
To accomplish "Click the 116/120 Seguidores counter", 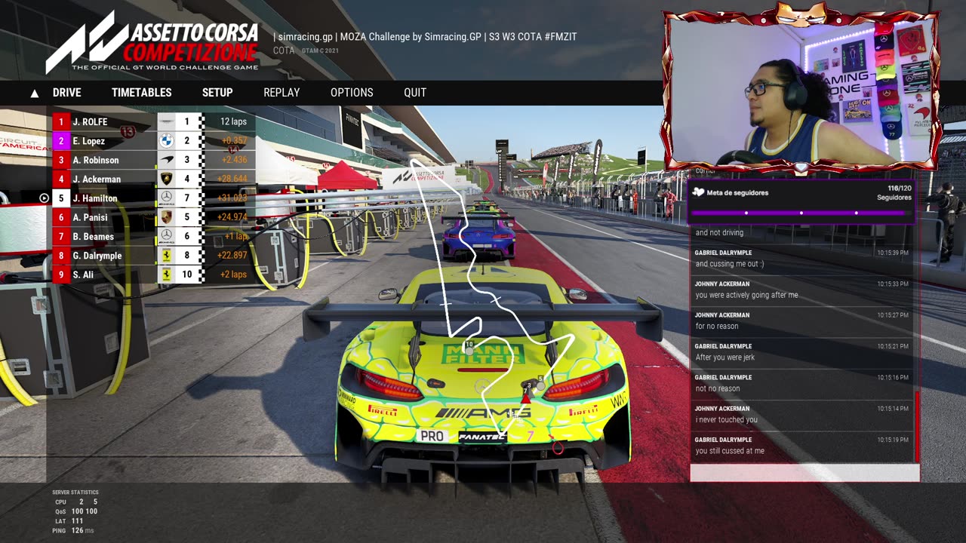I will click(x=894, y=193).
